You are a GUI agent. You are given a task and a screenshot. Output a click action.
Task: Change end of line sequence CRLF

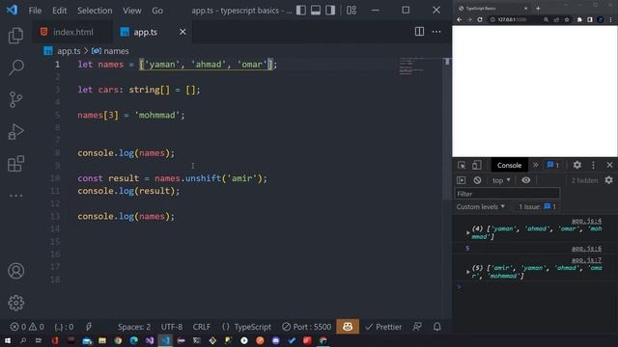point(202,327)
